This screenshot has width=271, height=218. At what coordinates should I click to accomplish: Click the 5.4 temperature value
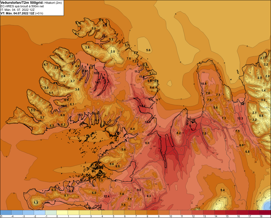tap(222, 190)
